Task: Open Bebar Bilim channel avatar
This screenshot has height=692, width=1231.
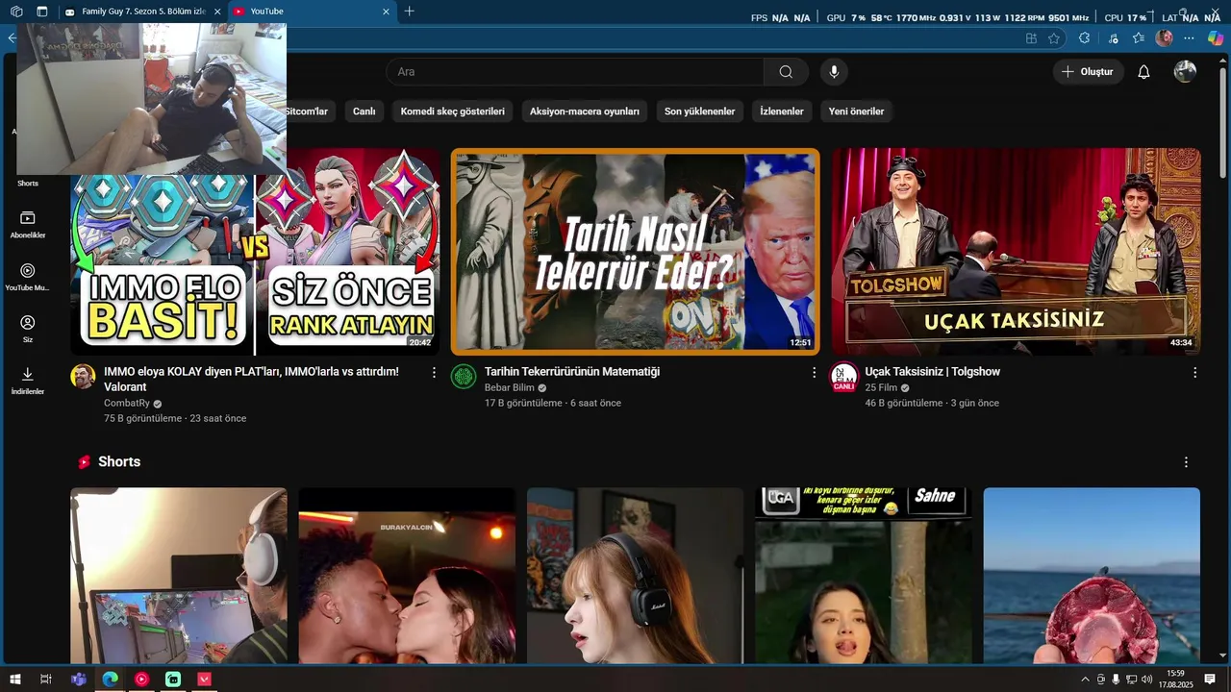Action: (464, 376)
